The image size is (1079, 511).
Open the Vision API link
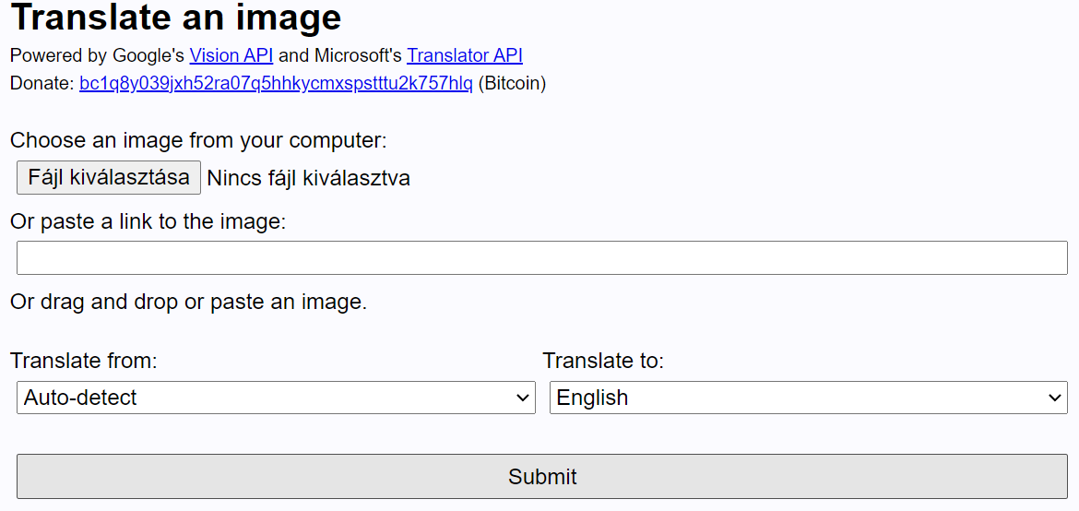(231, 56)
